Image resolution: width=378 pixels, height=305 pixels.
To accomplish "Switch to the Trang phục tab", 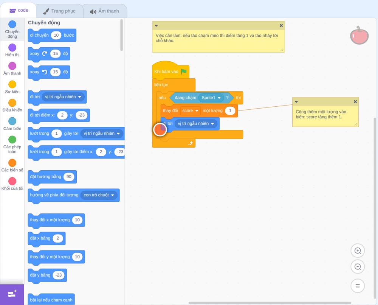I will pos(59,11).
